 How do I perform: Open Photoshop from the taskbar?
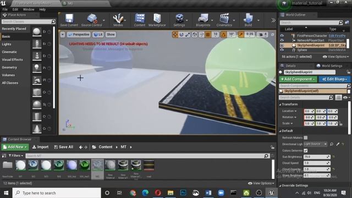tap(183, 193)
